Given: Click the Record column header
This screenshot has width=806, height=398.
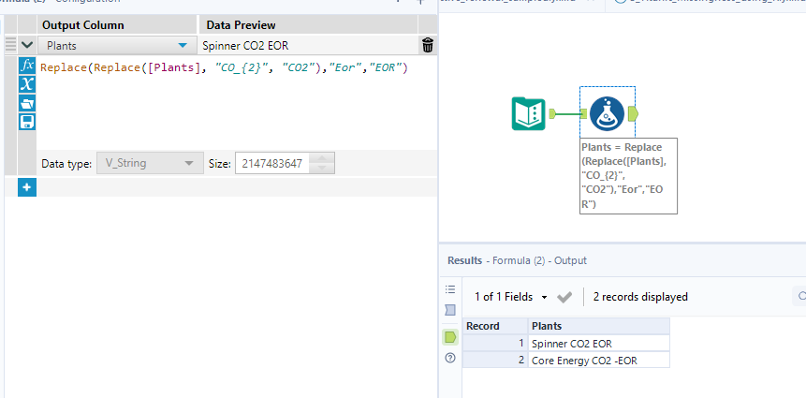Looking at the screenshot, I should 493,326.
